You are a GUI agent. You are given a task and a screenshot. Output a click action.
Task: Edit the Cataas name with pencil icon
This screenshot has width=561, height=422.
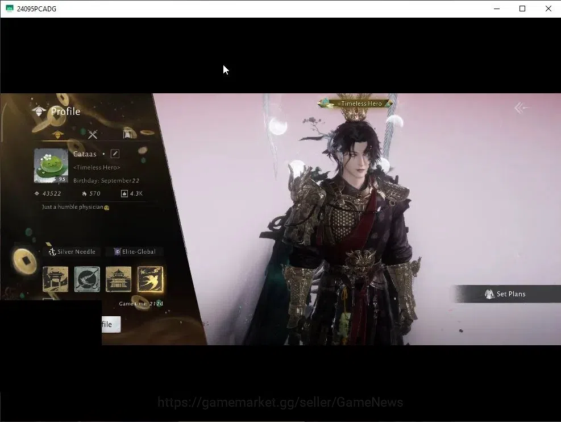[x=115, y=154]
